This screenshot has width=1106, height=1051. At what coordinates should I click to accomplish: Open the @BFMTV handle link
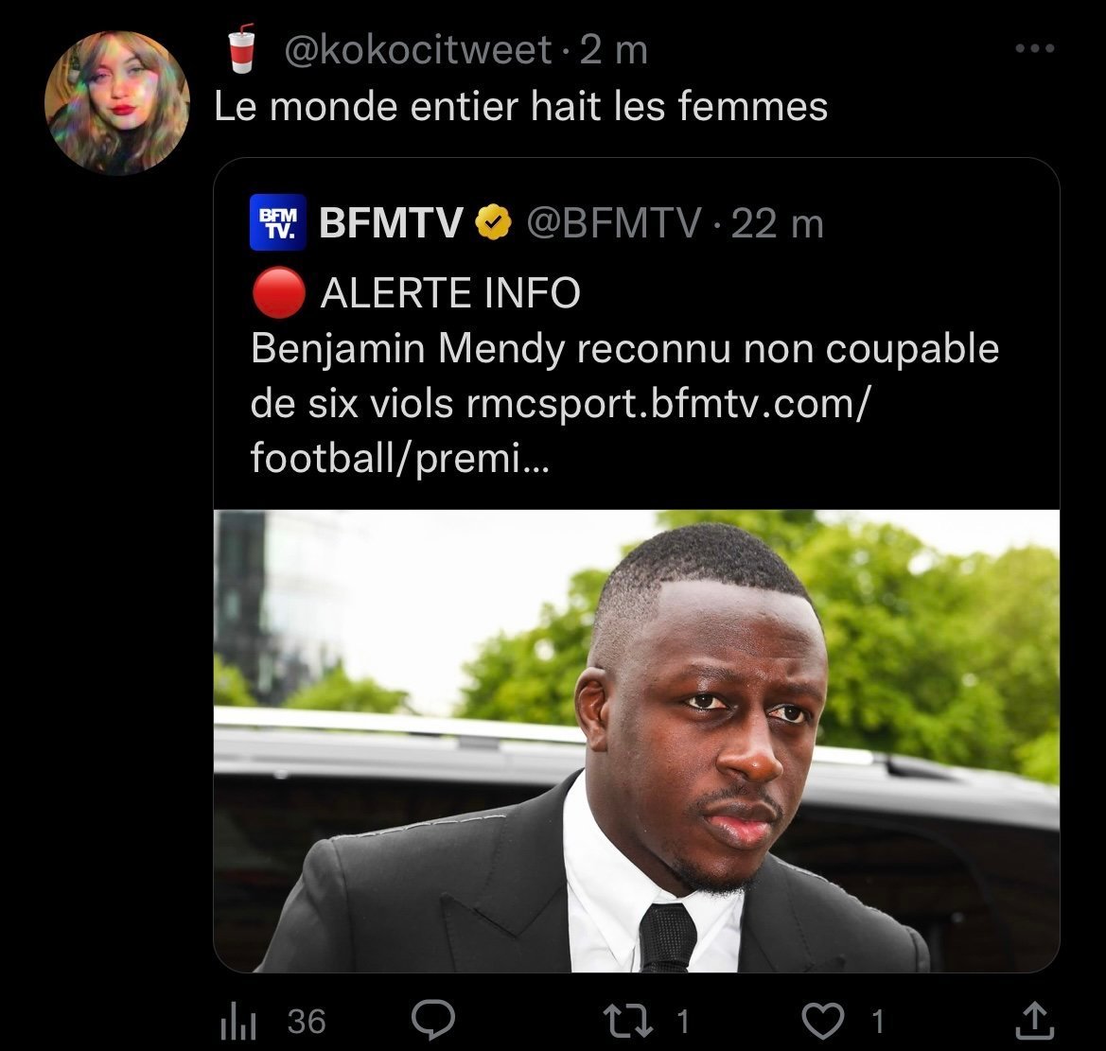(x=613, y=224)
